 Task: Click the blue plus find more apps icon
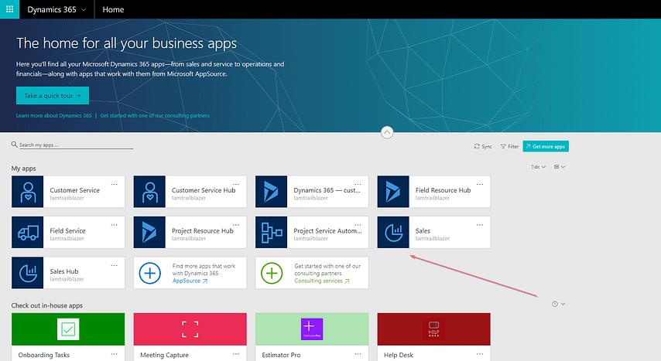(149, 273)
